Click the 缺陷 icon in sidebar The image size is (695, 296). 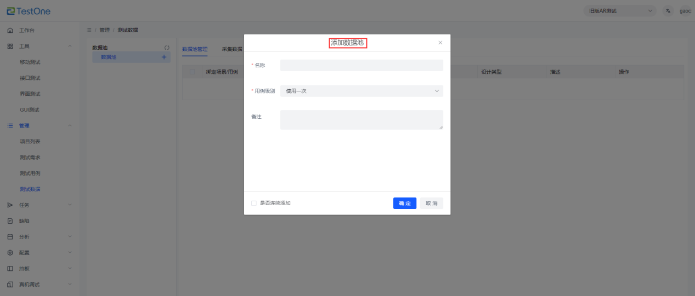coord(10,221)
